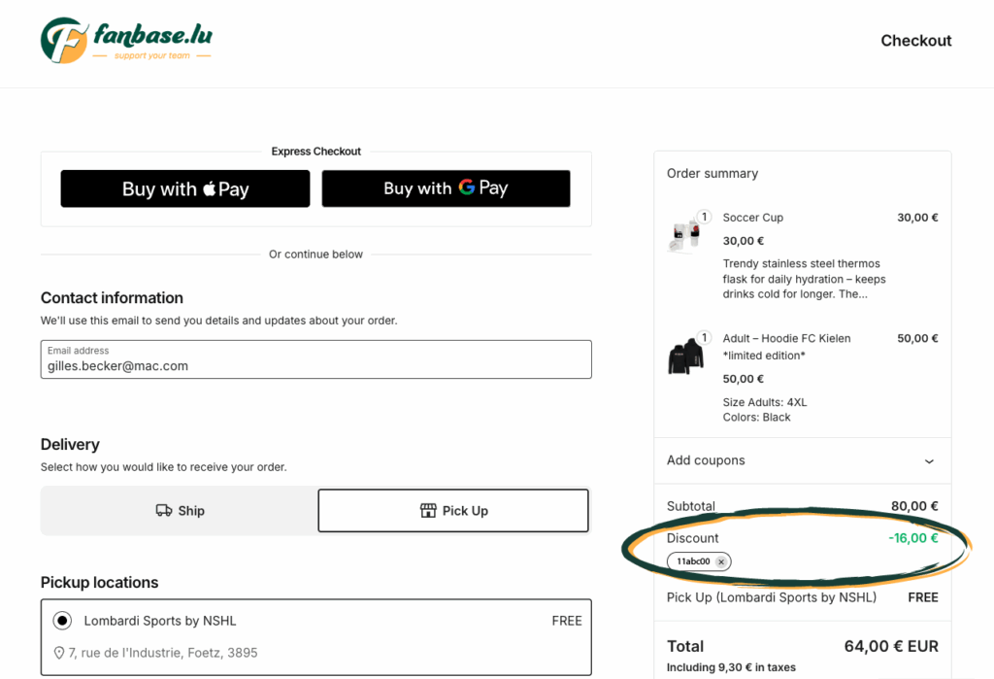The height and width of the screenshot is (679, 994).
Task: Switch to the Pick Up delivery tab
Action: (453, 511)
